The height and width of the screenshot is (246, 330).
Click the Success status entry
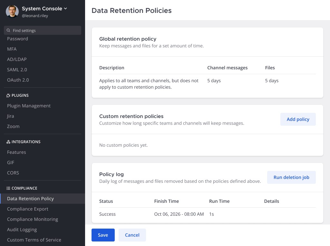tap(107, 214)
